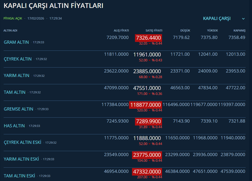Click the down arrow under Çeyrek Altın price
Screen dimensions: 252x181
click(150, 60)
